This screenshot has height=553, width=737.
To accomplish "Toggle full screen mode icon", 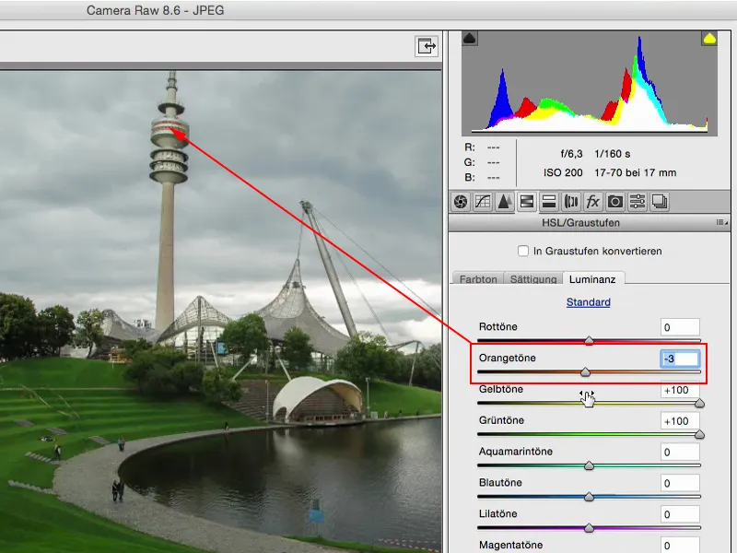I will tap(427, 46).
